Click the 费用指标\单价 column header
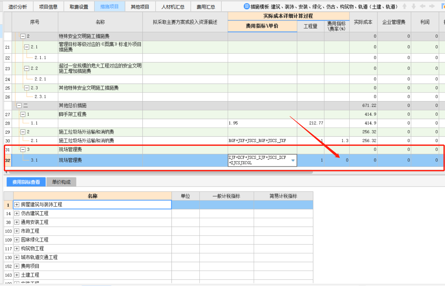Image resolution: width=445 pixels, height=286 pixels. click(x=262, y=26)
